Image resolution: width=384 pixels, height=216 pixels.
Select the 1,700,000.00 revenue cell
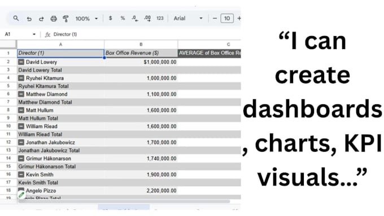click(141, 142)
